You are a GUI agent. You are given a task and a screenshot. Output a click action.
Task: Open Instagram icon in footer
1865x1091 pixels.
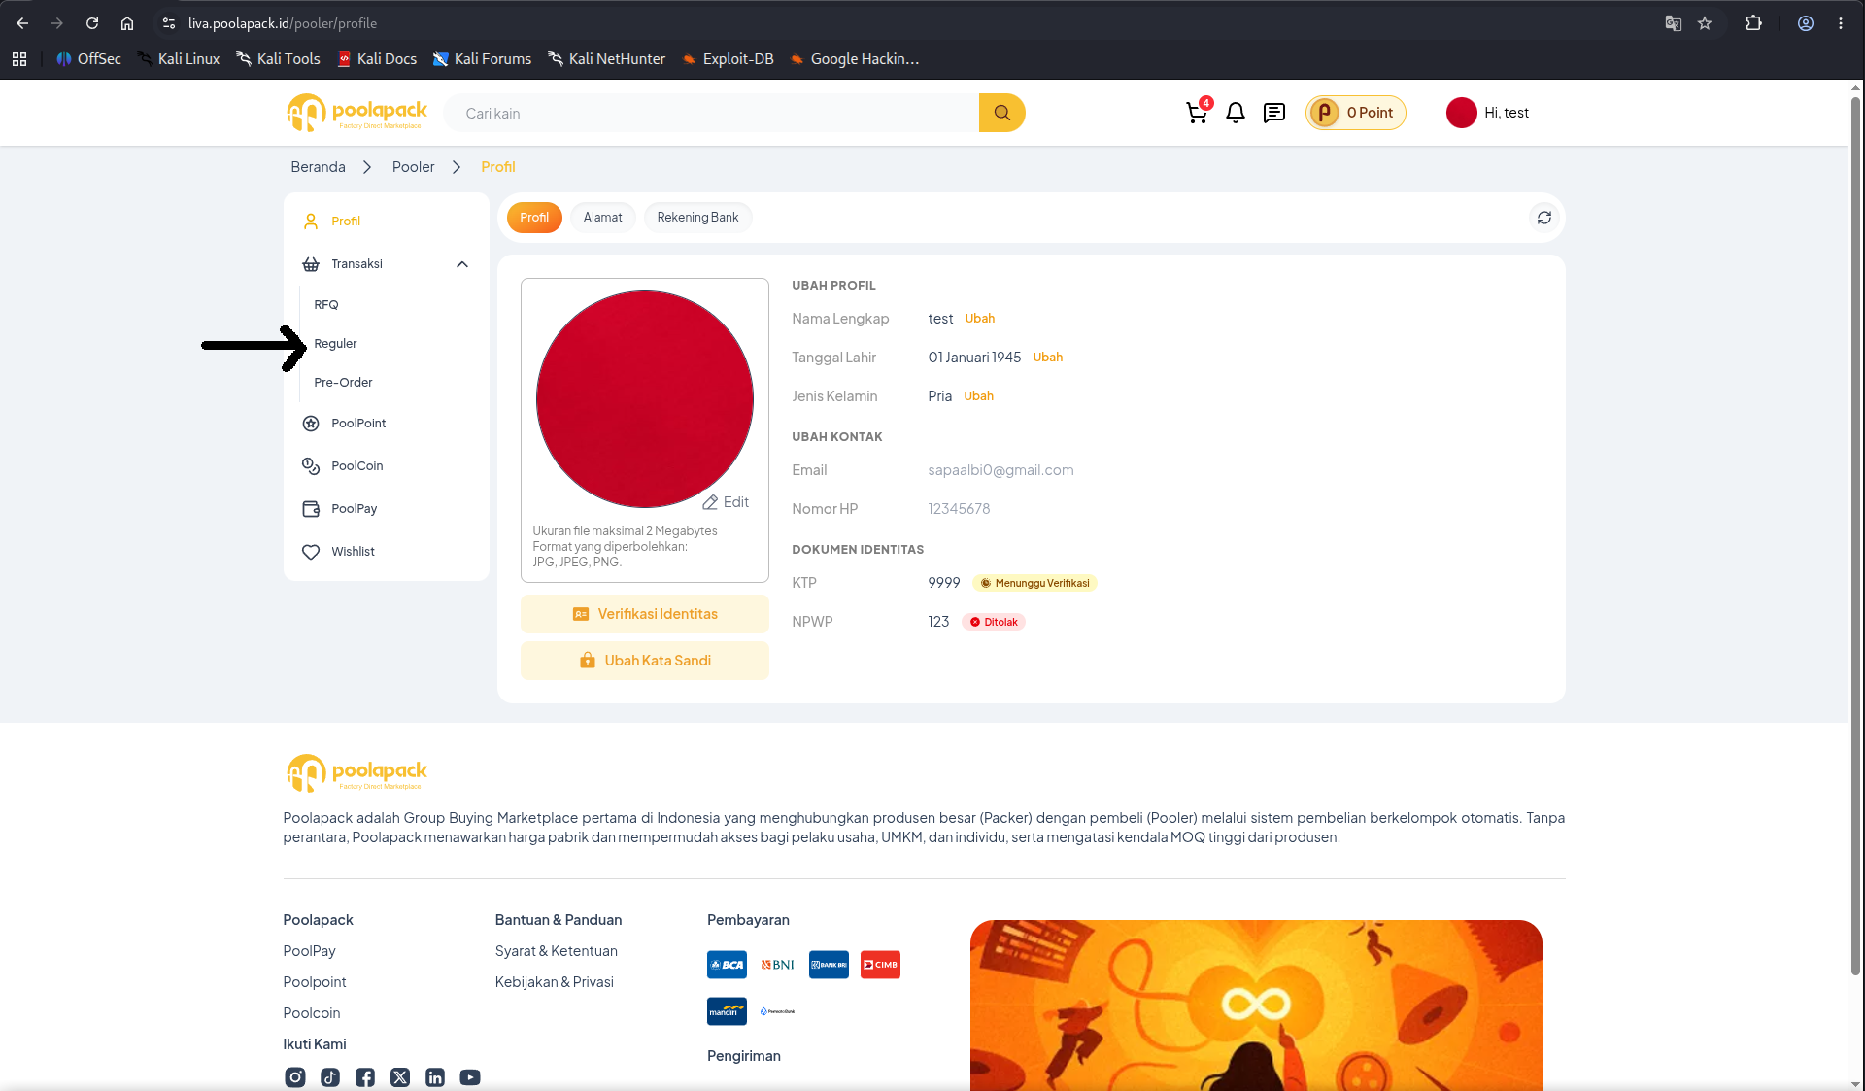(295, 1077)
